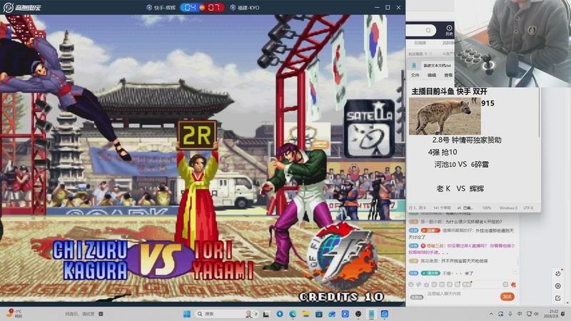Viewport: 571px width, 321px height.
Task: Click the text line 河池10 VS 6碎雪
Action: point(461,165)
